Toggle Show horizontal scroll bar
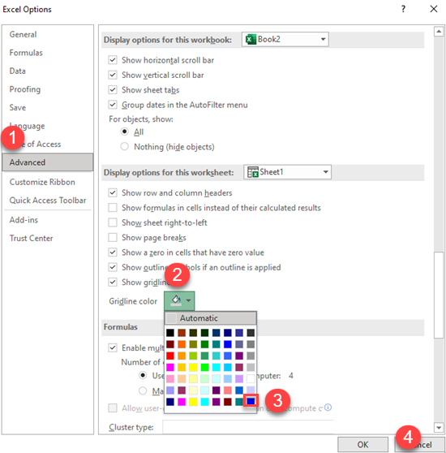Screen dimensions: 446x453 (x=113, y=60)
